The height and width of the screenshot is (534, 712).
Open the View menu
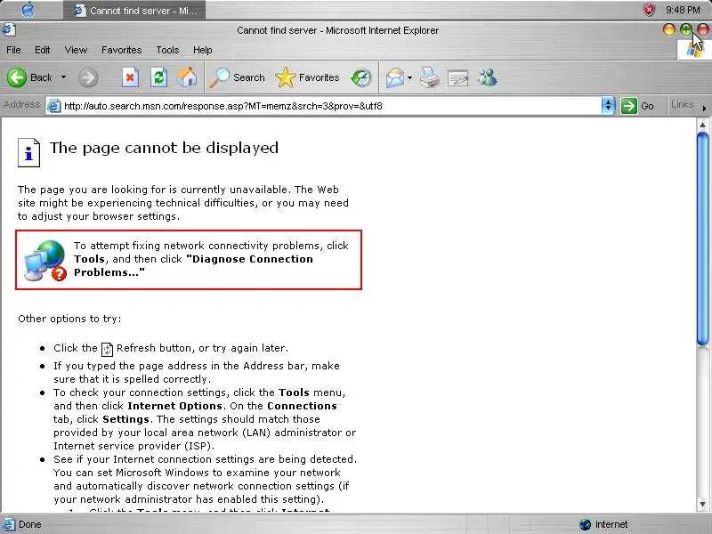pyautogui.click(x=76, y=50)
